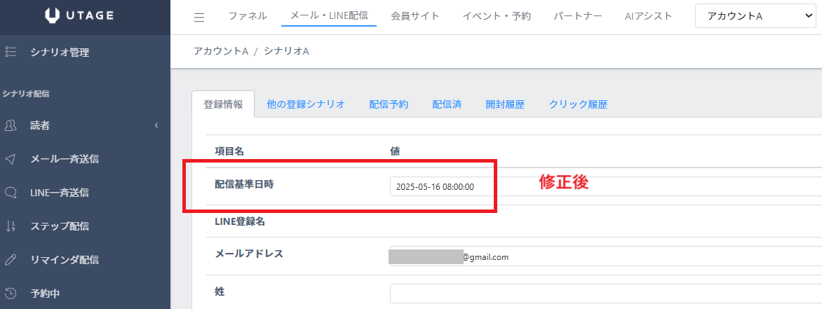Click the 読者 people icon
This screenshot has height=309, width=822.
11,125
